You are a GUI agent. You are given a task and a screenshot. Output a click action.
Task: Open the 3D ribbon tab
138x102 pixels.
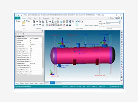(x=40, y=18)
